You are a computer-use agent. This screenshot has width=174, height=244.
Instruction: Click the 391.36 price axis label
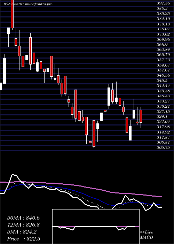pos(163,3)
